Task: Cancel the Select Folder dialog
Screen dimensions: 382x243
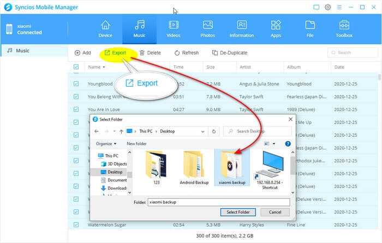Action: [275, 212]
